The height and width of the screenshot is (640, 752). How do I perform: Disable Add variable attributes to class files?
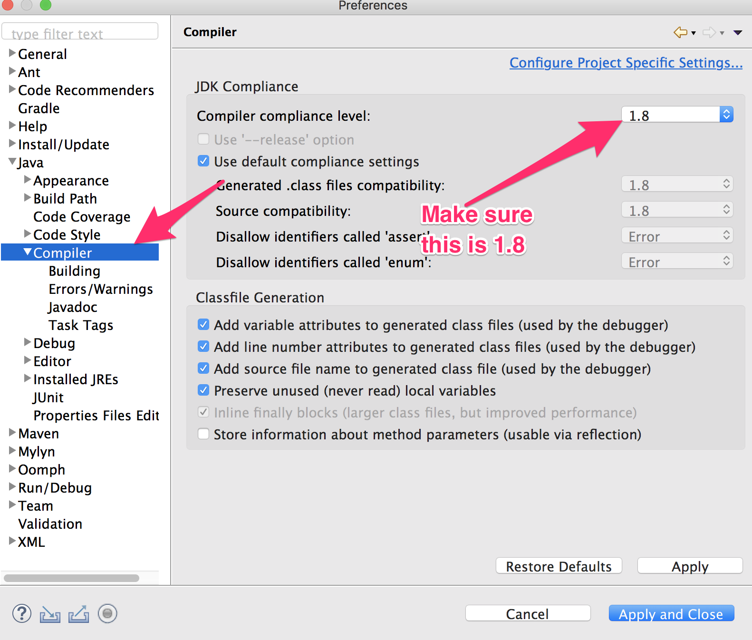[x=203, y=325]
